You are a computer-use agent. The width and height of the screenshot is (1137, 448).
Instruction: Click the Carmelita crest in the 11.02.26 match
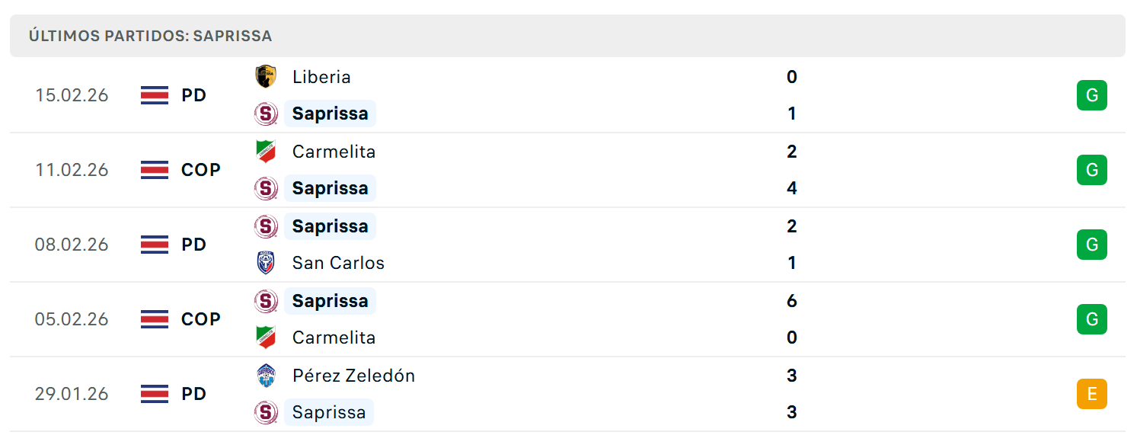coord(265,152)
